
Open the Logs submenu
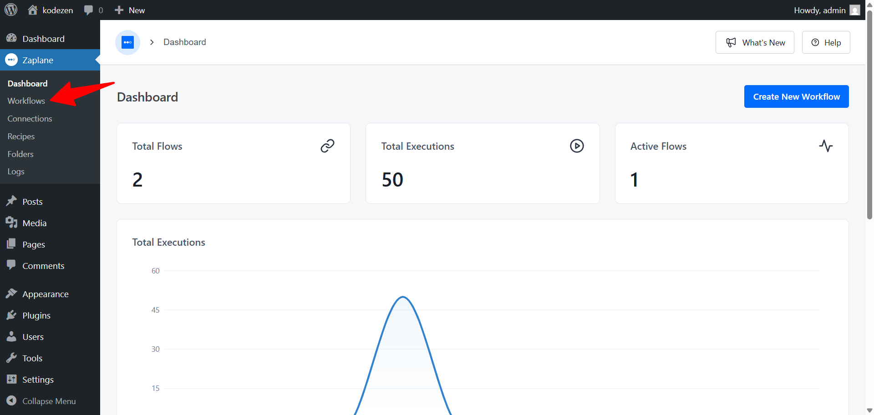pos(16,172)
